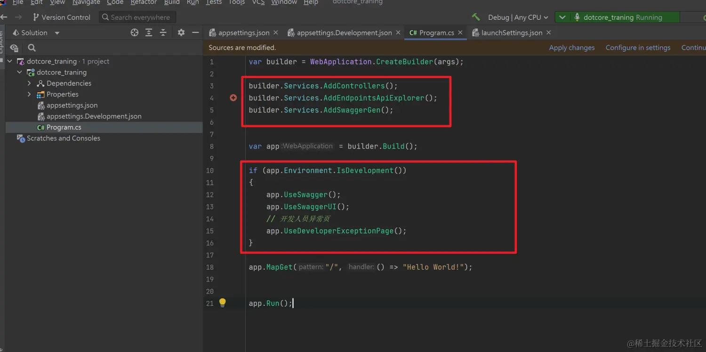The width and height of the screenshot is (706, 352).
Task: Click the Version Control button
Action: [x=61, y=17]
